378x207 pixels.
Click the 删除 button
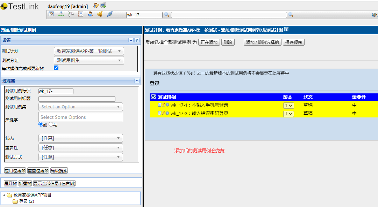228,42
